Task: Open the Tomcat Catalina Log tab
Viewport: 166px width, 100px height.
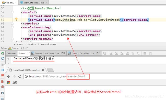Action: (83, 53)
